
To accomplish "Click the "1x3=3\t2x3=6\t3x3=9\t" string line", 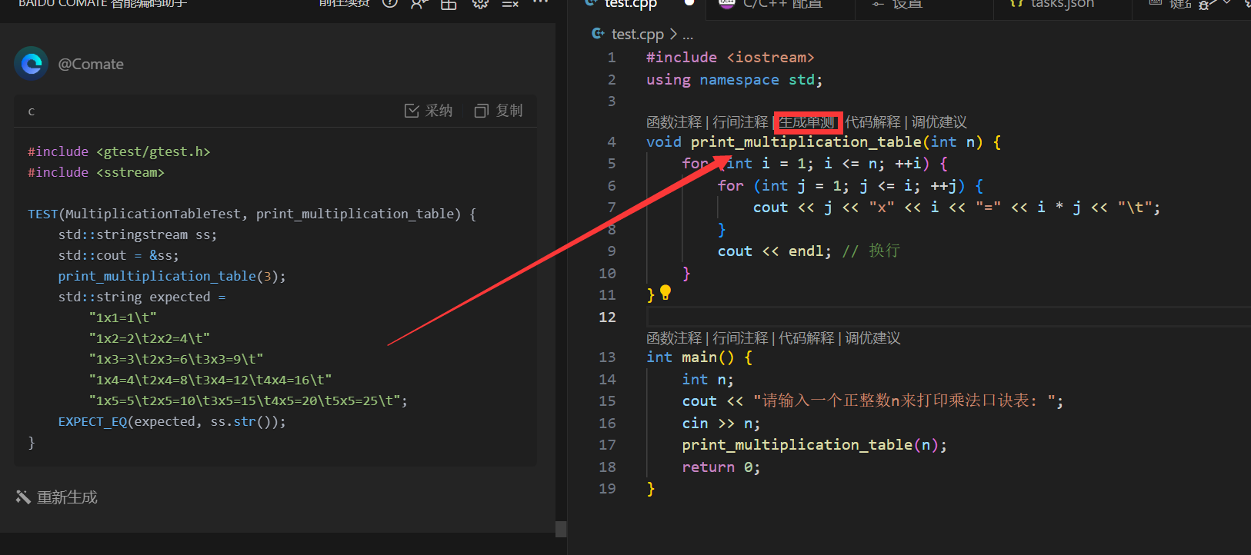I will [175, 359].
